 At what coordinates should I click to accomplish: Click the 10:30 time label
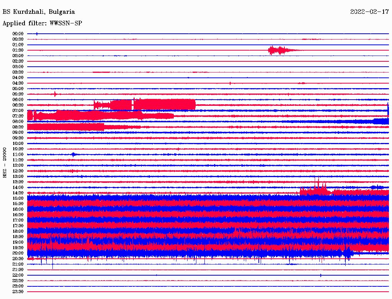tap(18, 149)
